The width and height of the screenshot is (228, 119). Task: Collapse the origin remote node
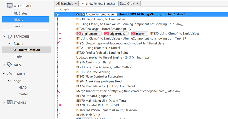(9, 81)
